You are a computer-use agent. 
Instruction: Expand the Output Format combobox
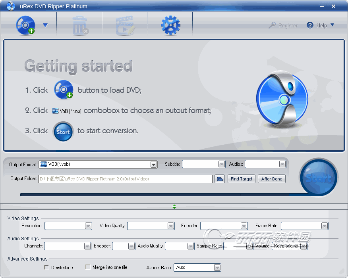[x=154, y=164]
